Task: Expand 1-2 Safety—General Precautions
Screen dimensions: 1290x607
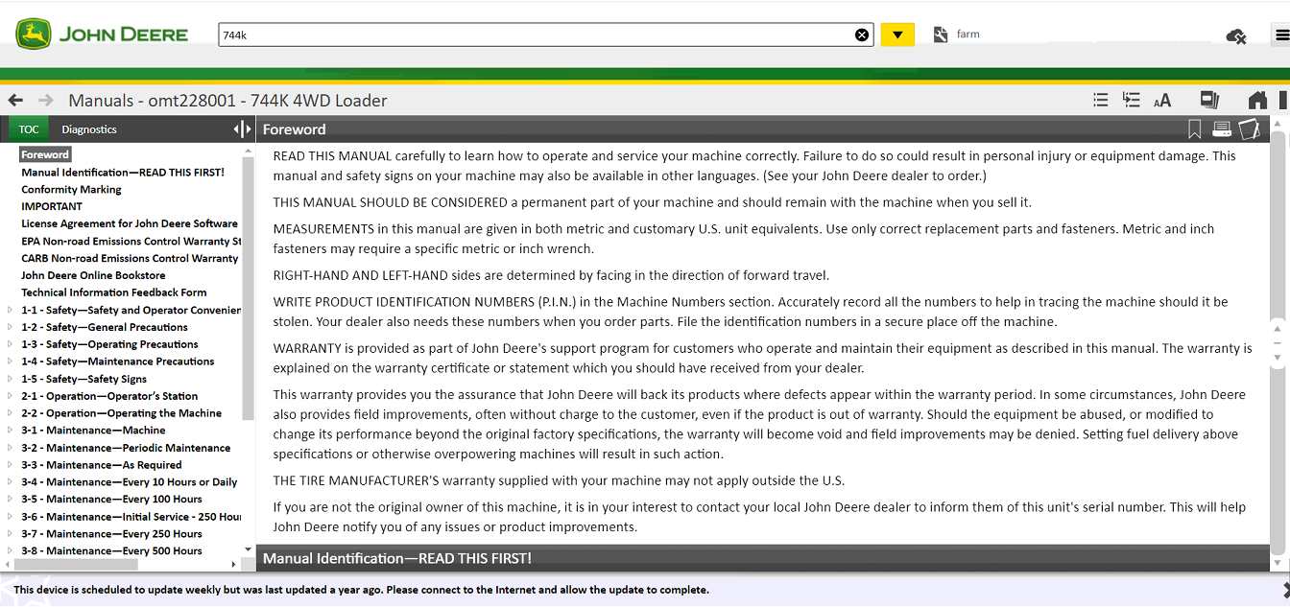Action: 11,327
